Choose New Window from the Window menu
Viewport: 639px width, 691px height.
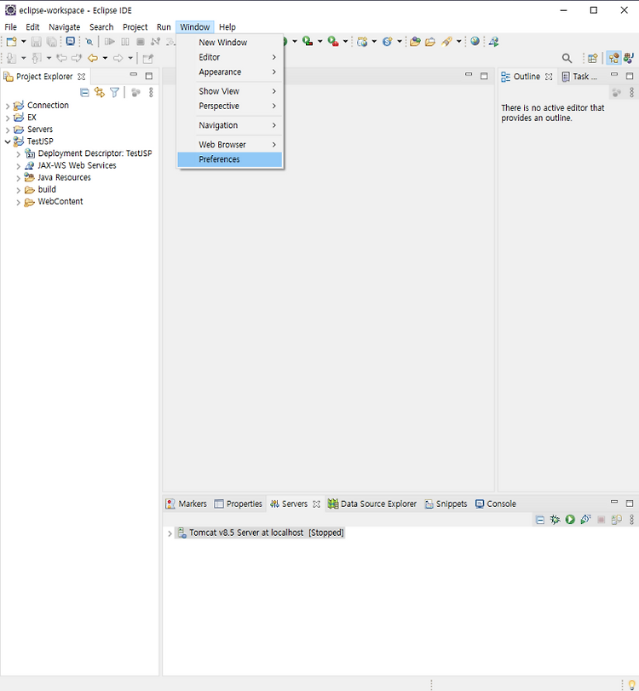pos(229,43)
